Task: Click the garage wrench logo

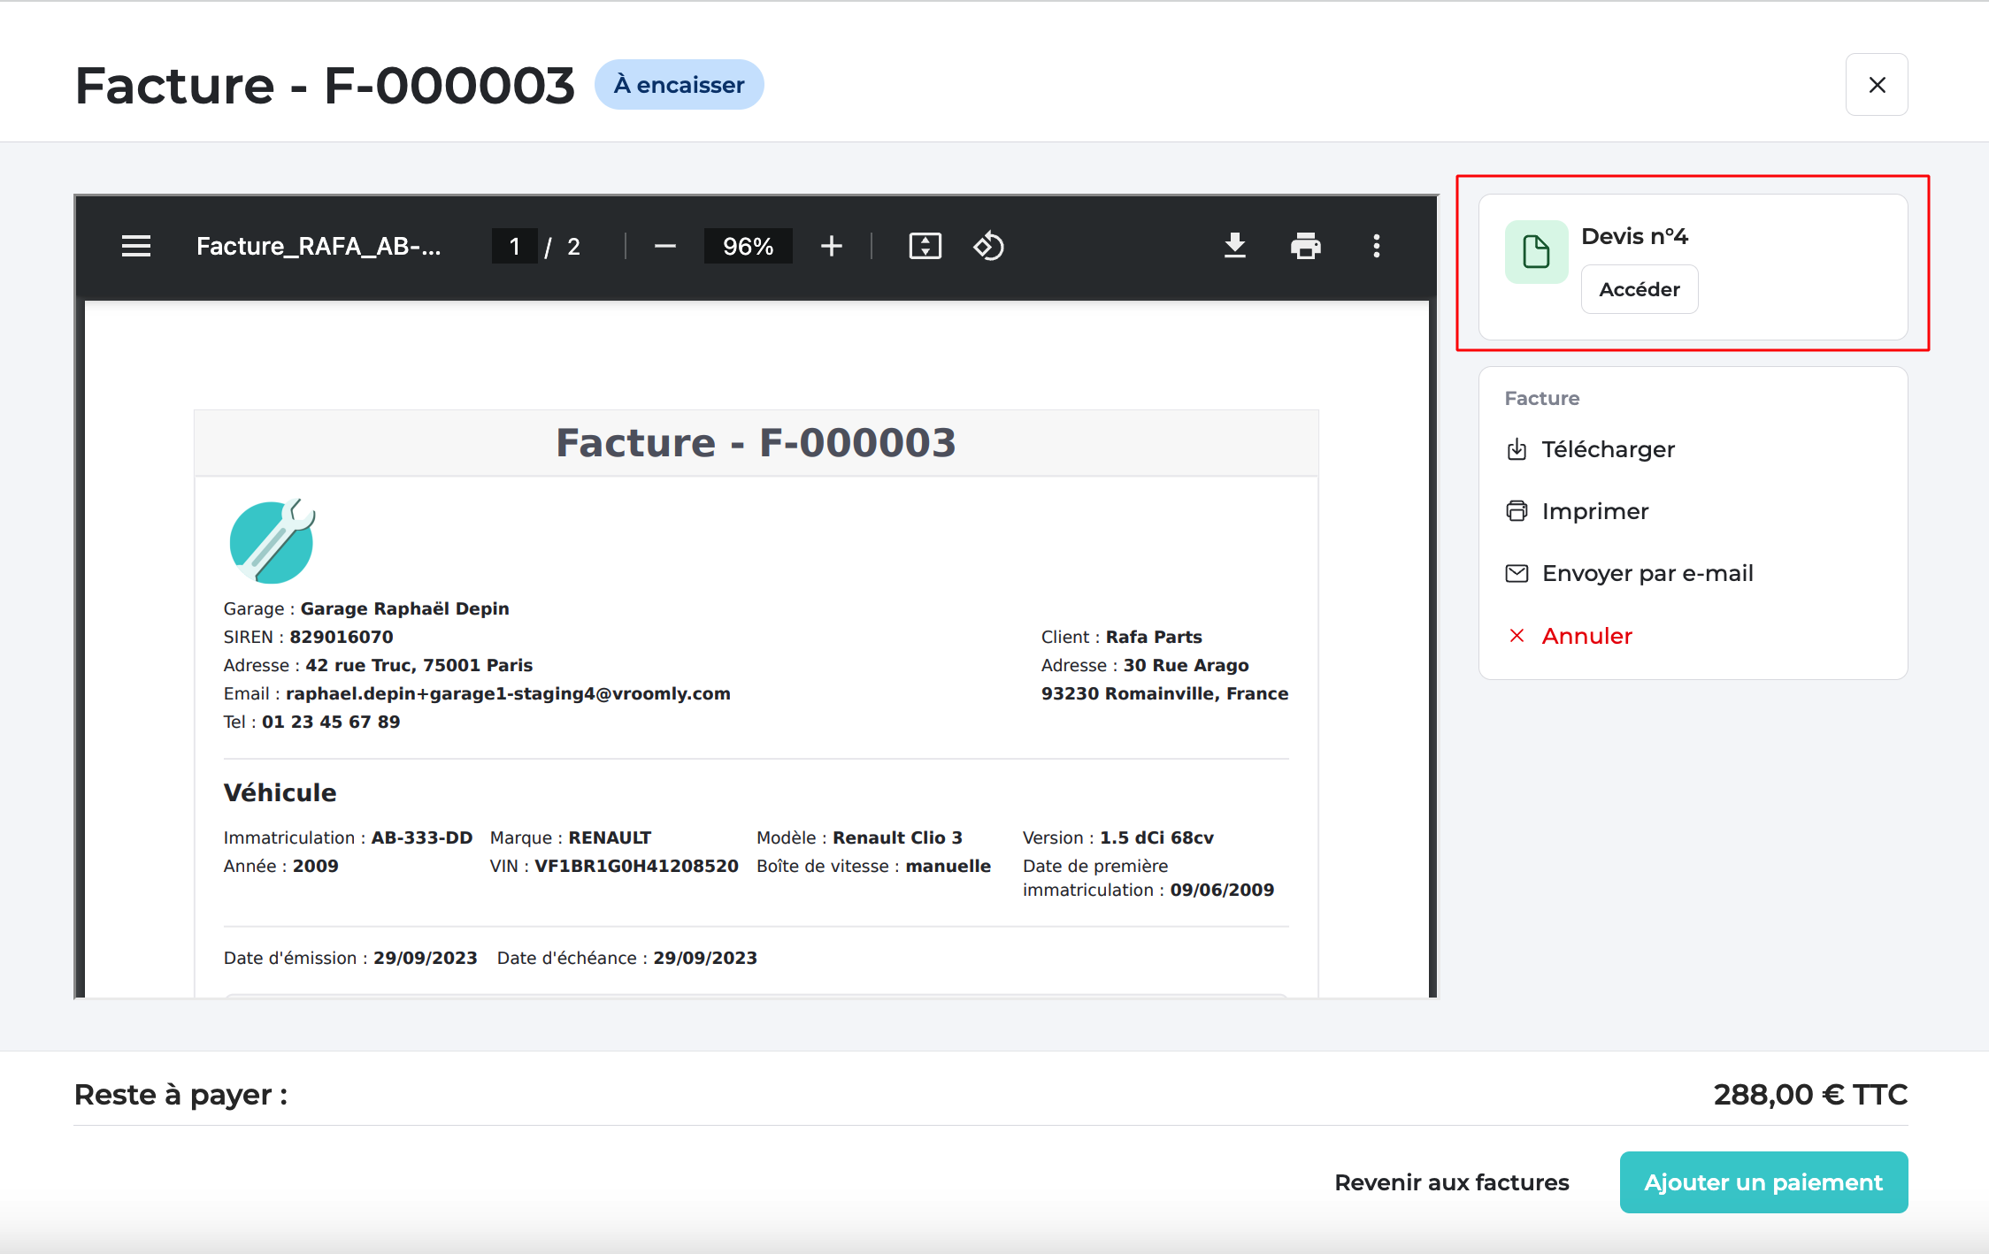Action: [x=273, y=541]
